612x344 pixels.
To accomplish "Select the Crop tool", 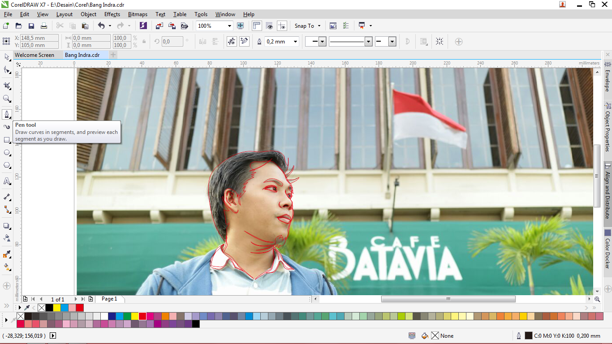I will pyautogui.click(x=7, y=86).
